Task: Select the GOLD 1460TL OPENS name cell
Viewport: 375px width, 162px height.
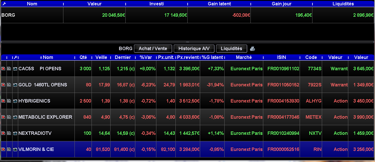Action: 46,85
